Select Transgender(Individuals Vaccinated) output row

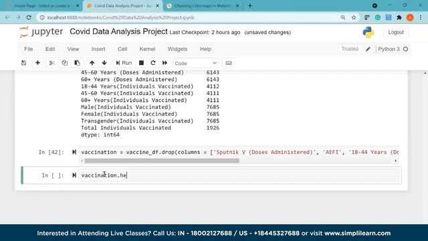pos(150,121)
